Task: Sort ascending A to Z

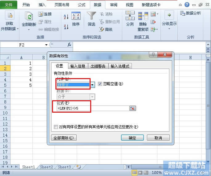Action: [66, 17]
